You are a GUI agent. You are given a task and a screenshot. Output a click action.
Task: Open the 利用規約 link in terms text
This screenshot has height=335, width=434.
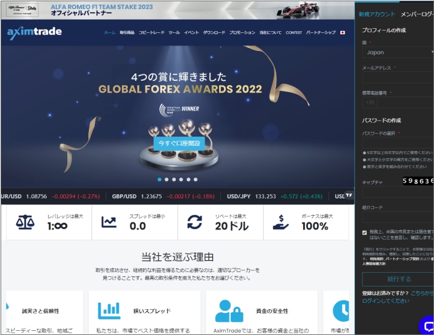click(377, 259)
